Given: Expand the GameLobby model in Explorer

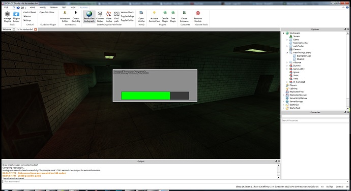Looking at the screenshot, I should (x=287, y=69).
